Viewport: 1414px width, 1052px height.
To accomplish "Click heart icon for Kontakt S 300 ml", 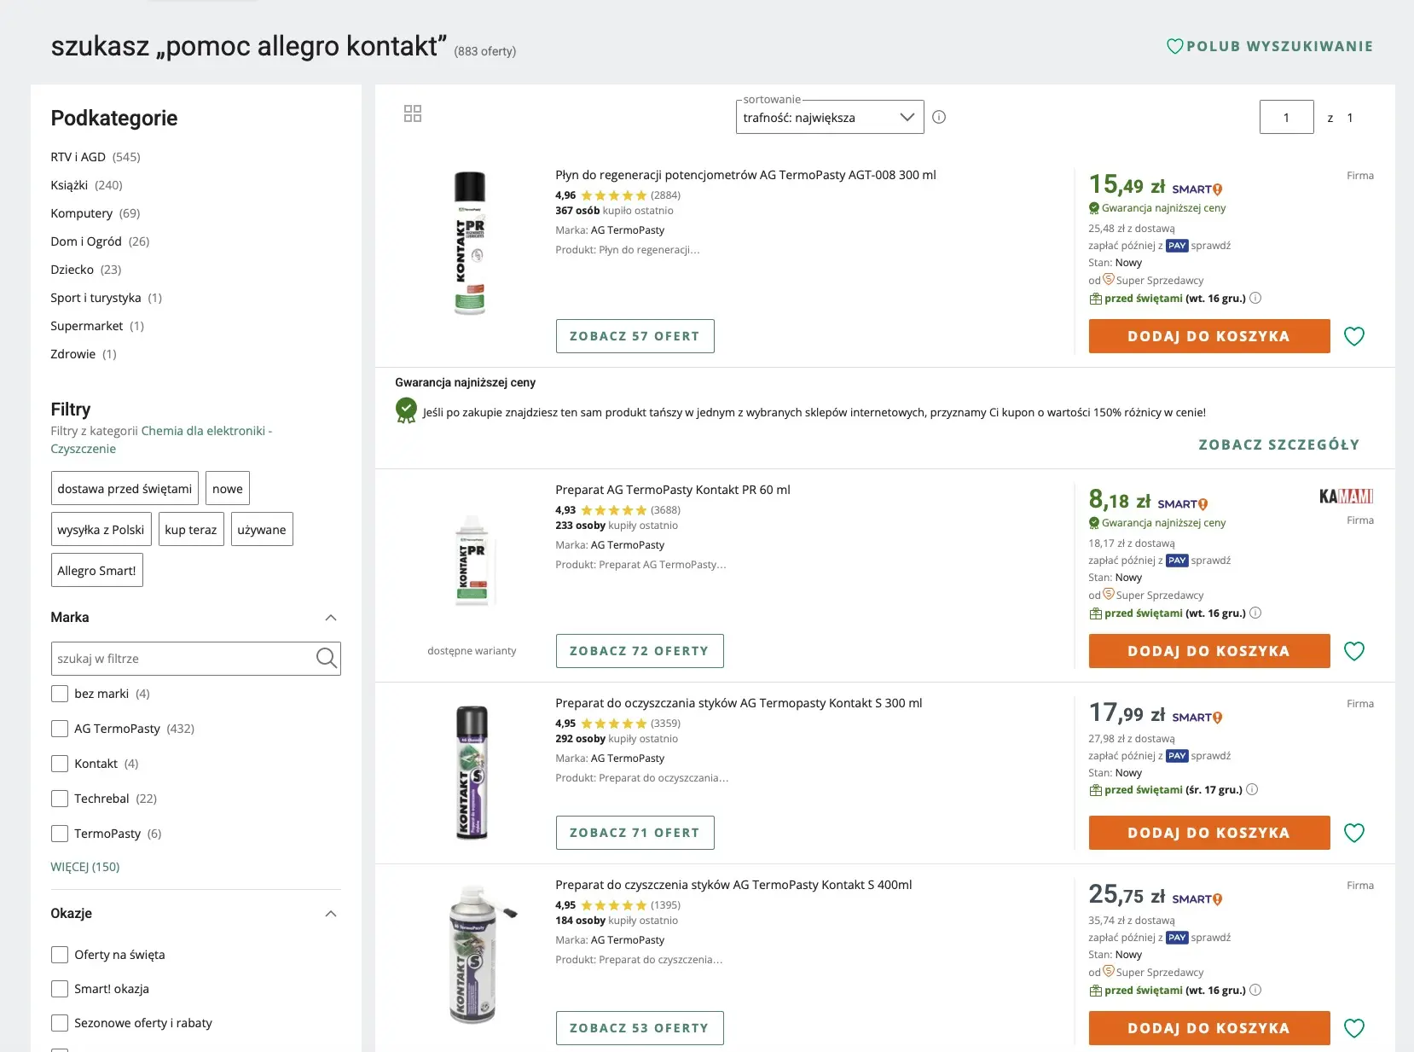I will (x=1353, y=834).
